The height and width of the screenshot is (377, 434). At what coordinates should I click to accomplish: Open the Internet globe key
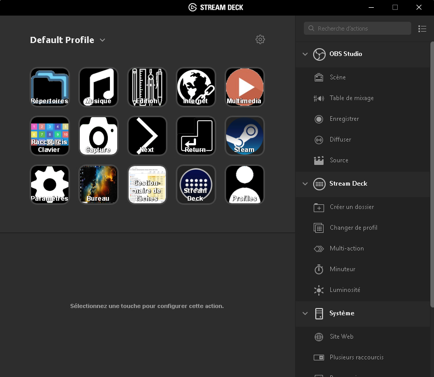(x=196, y=87)
